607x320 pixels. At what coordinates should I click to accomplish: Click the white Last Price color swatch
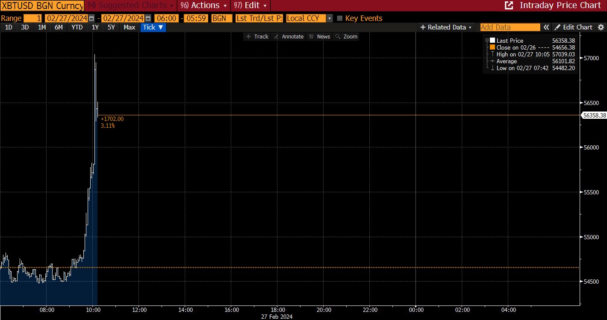tap(492, 41)
